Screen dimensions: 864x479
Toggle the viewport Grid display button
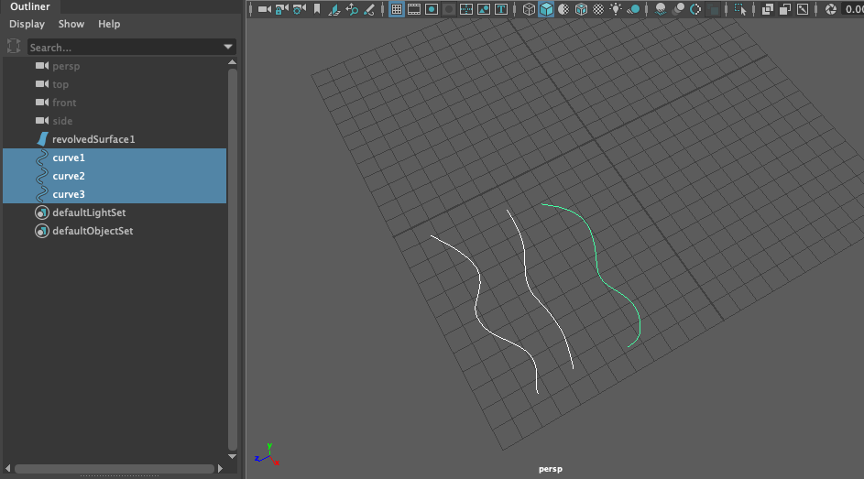pos(396,9)
